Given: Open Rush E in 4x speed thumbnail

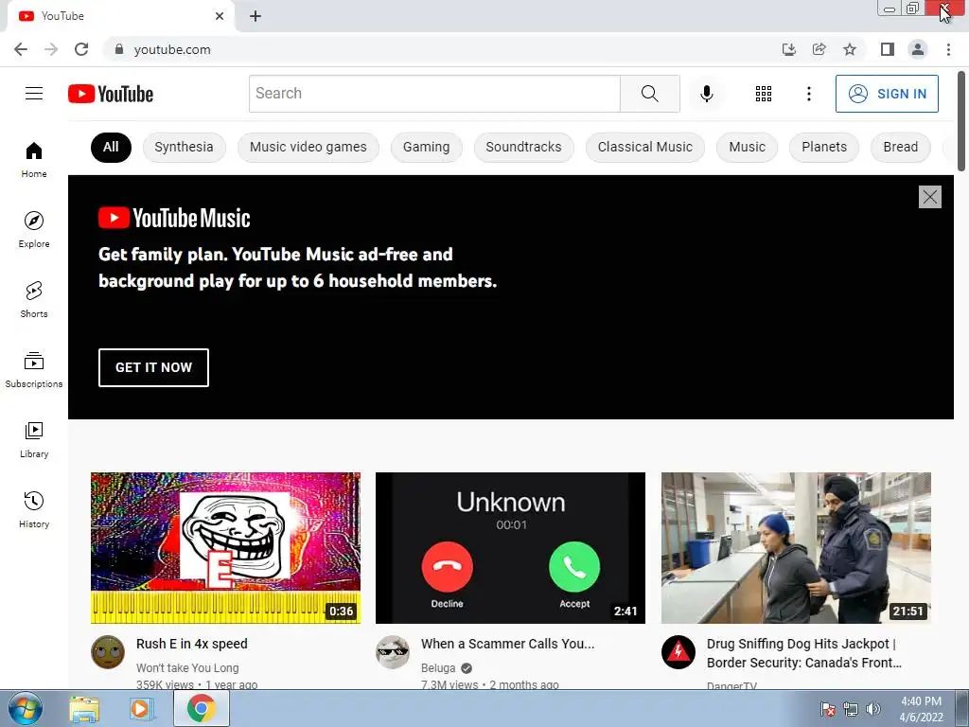Looking at the screenshot, I should [x=225, y=548].
